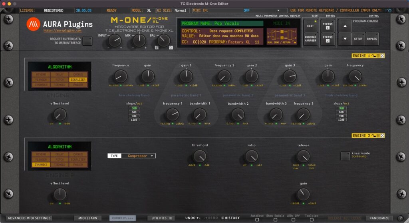Click the Redo arrow button

[211, 218]
